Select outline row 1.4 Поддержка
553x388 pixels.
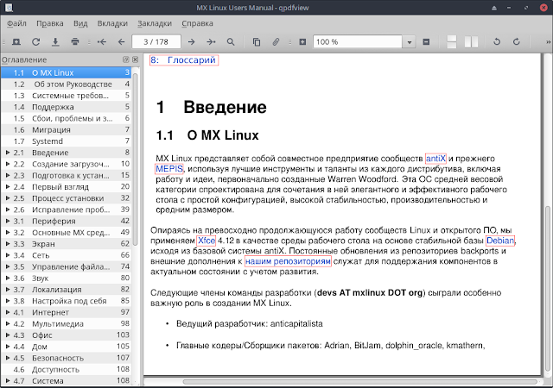pyautogui.click(x=66, y=107)
